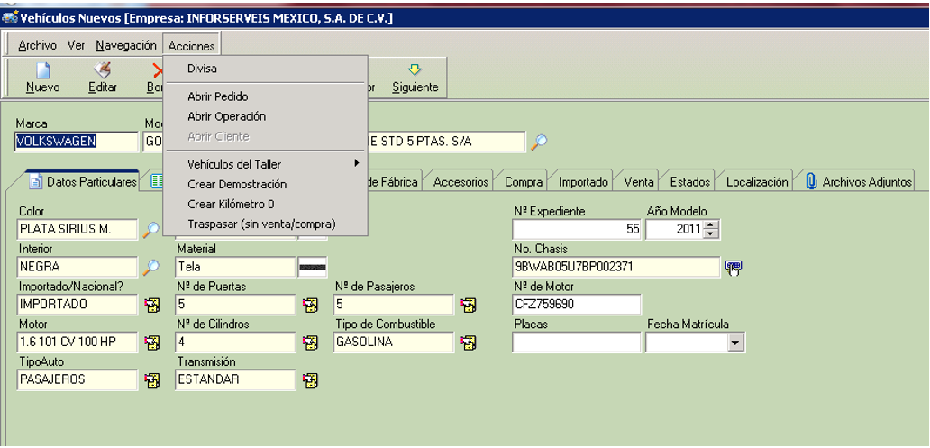Click the lookup icon beside Tipo de Combustible
The image size is (930, 448).
(468, 343)
